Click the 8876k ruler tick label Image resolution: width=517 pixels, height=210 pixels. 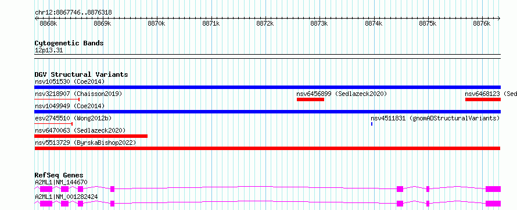[x=482, y=24]
